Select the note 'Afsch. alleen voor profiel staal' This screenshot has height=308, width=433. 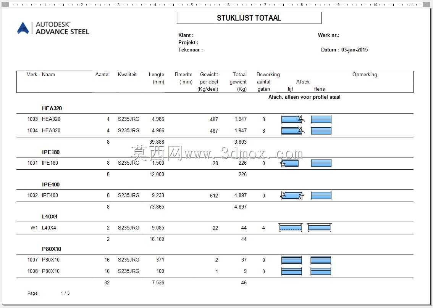click(304, 97)
